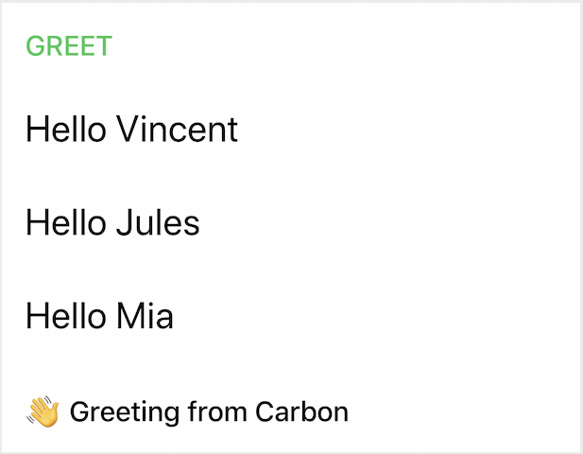
Task: Click the Greeting from Carbon footer text
Action: [209, 412]
